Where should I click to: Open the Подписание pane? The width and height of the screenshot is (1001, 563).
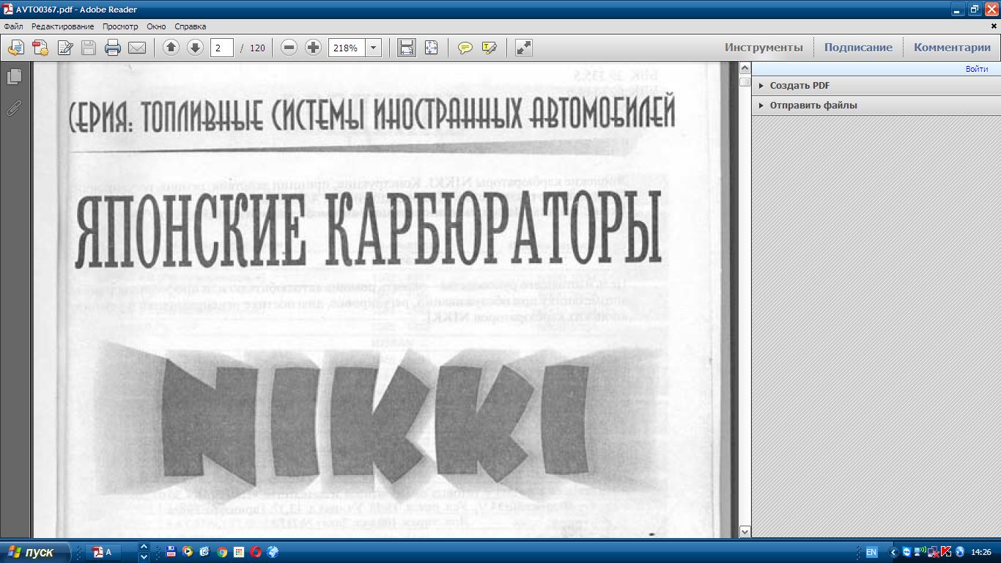pyautogui.click(x=858, y=48)
